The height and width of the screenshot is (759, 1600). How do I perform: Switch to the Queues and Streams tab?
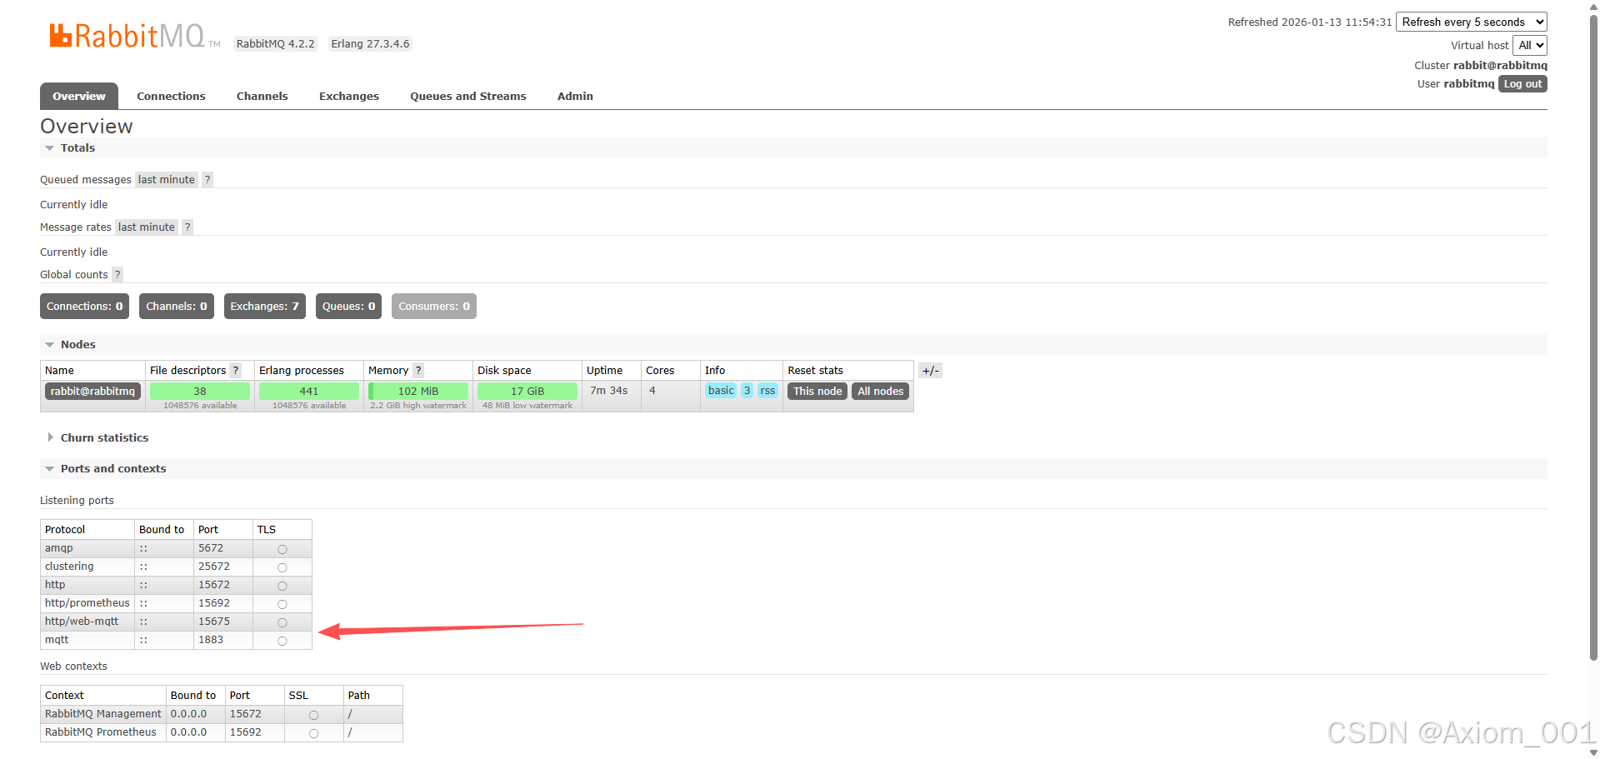[467, 96]
